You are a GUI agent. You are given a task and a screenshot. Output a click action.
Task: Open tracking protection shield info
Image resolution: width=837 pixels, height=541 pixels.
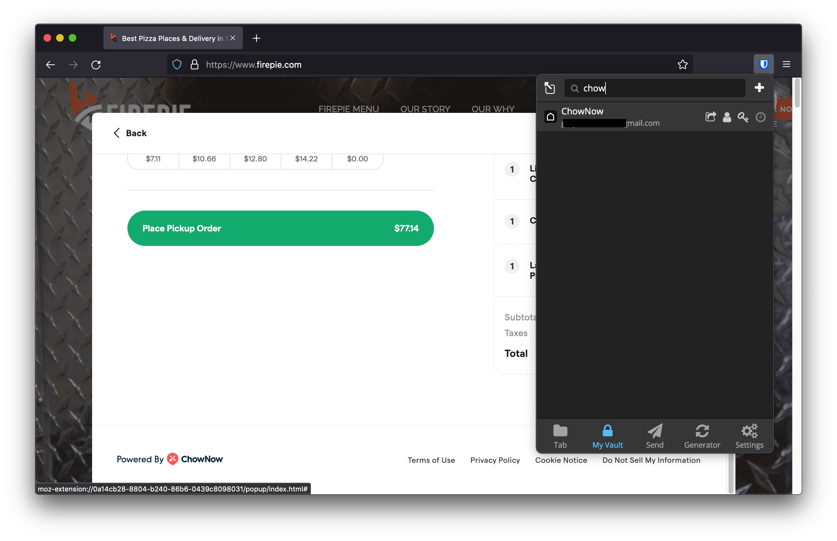(177, 65)
